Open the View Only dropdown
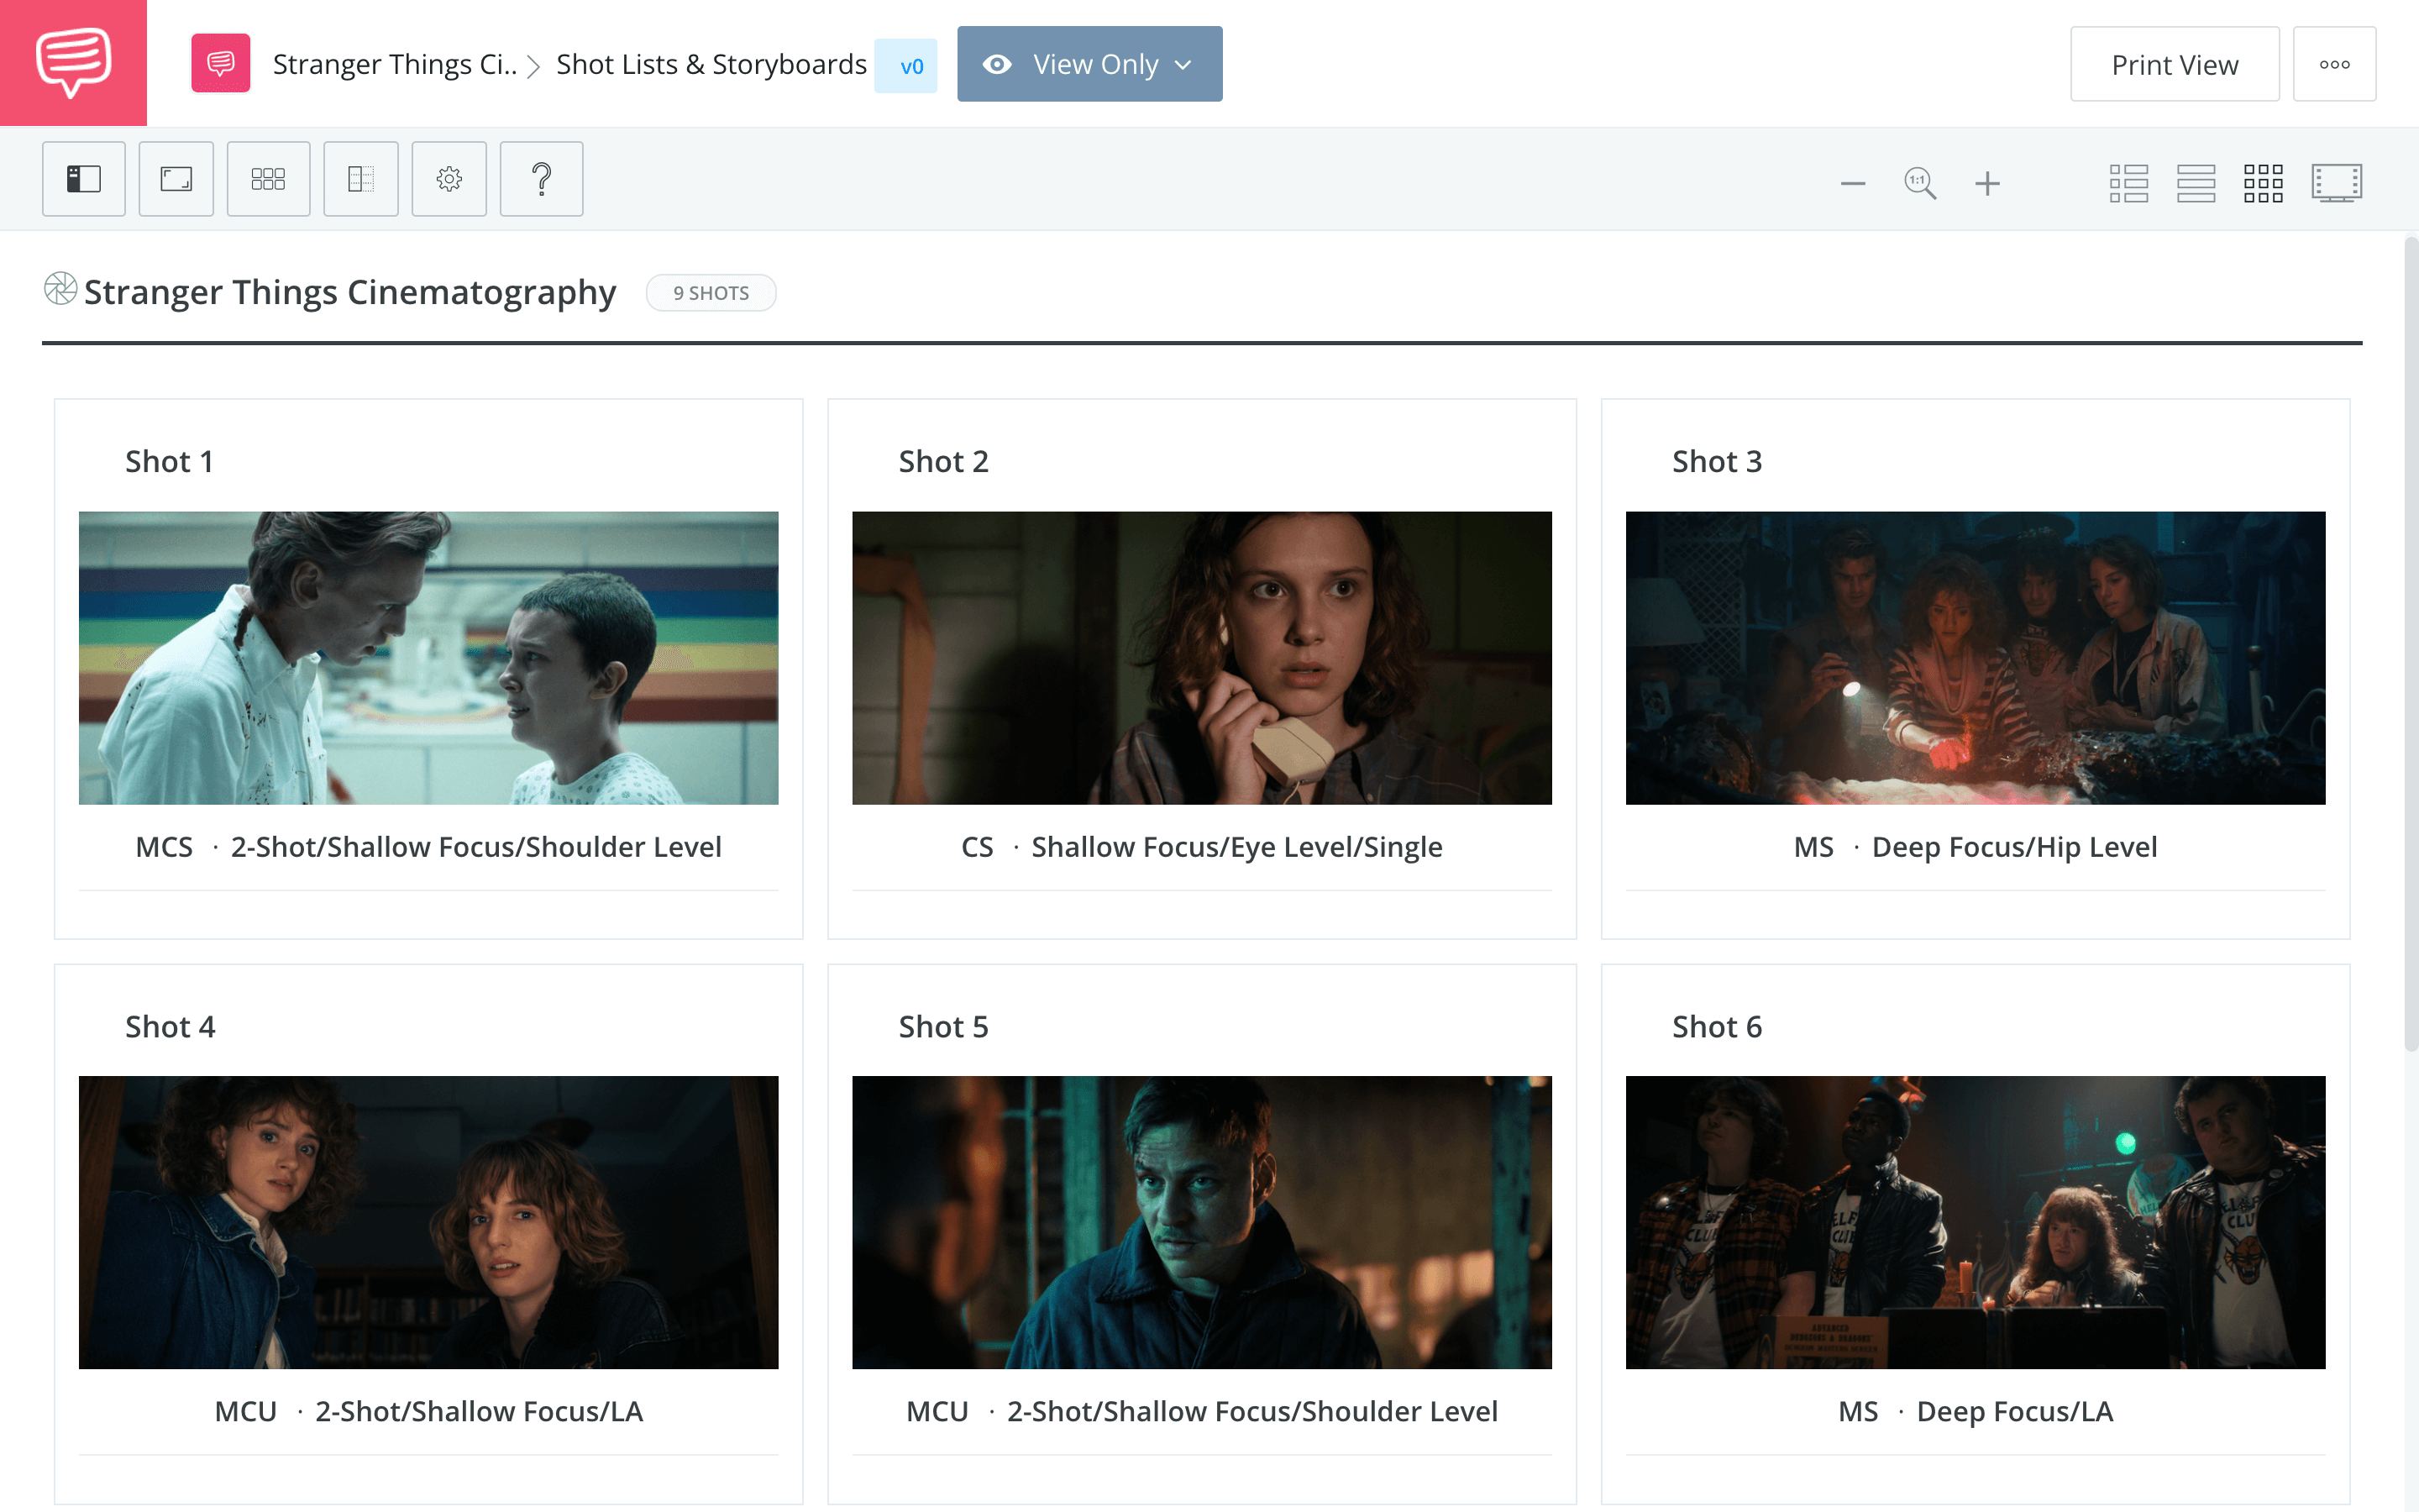Image resolution: width=2419 pixels, height=1512 pixels. 1089,63
